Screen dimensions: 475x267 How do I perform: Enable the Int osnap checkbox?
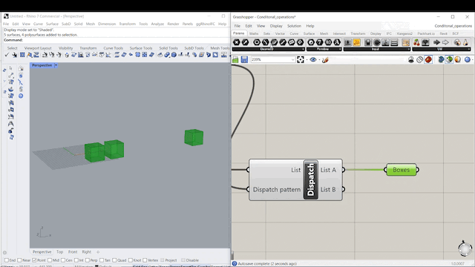coord(76,260)
